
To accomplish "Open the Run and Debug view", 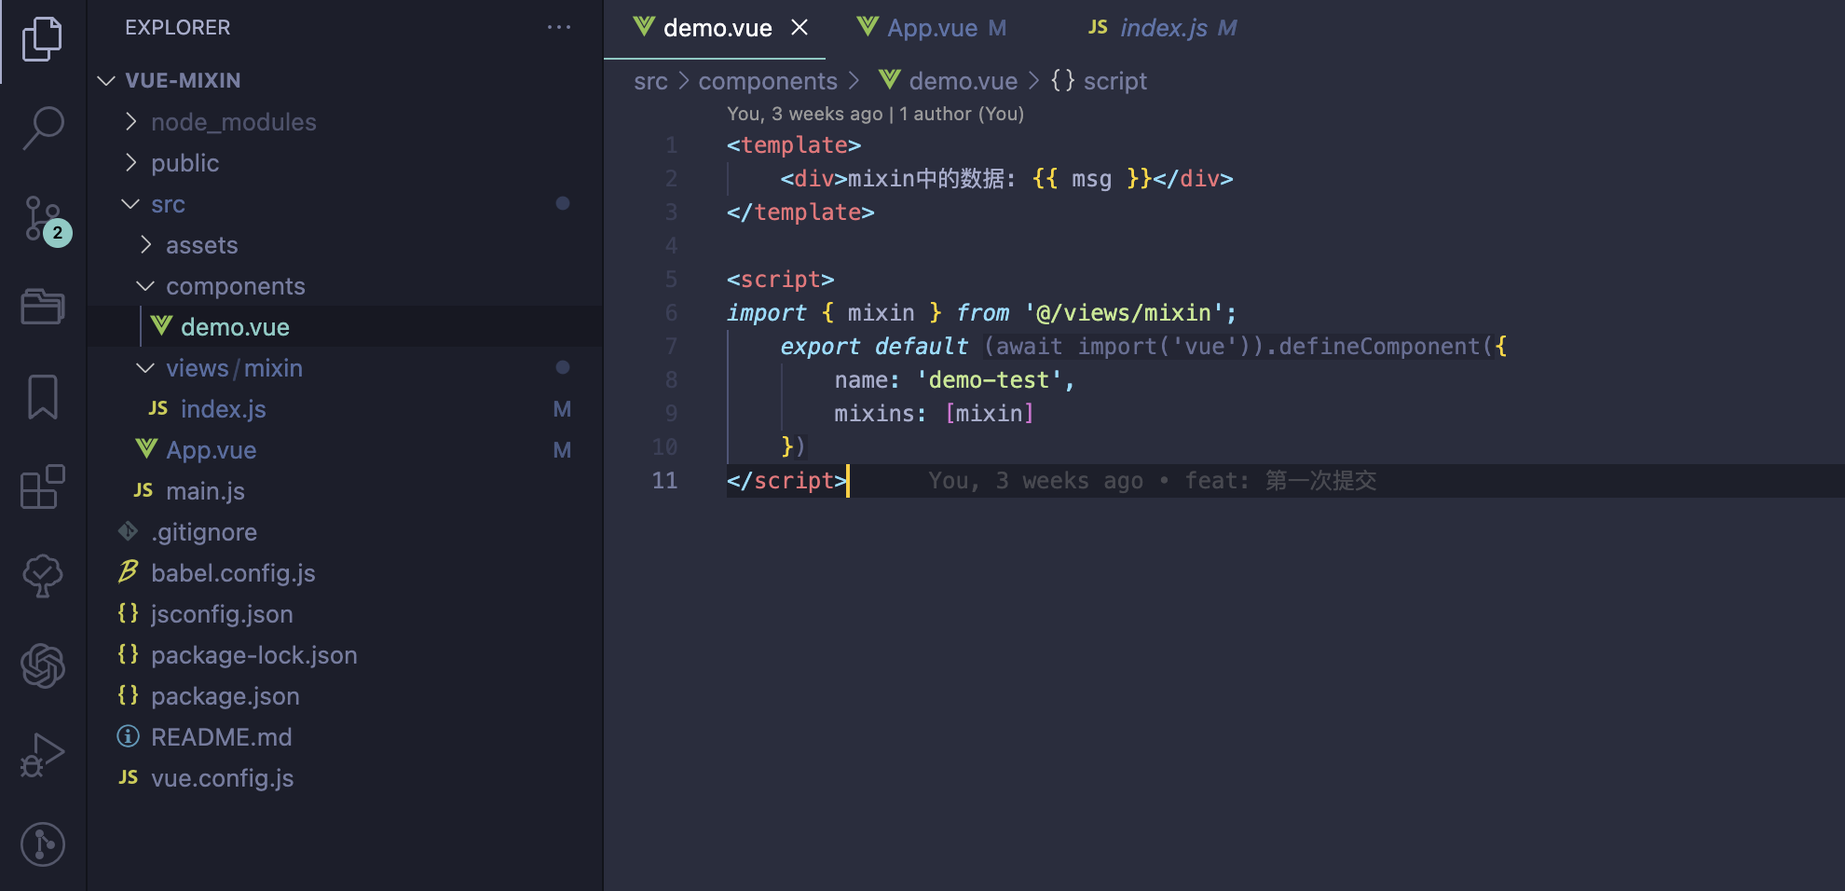I will (42, 755).
